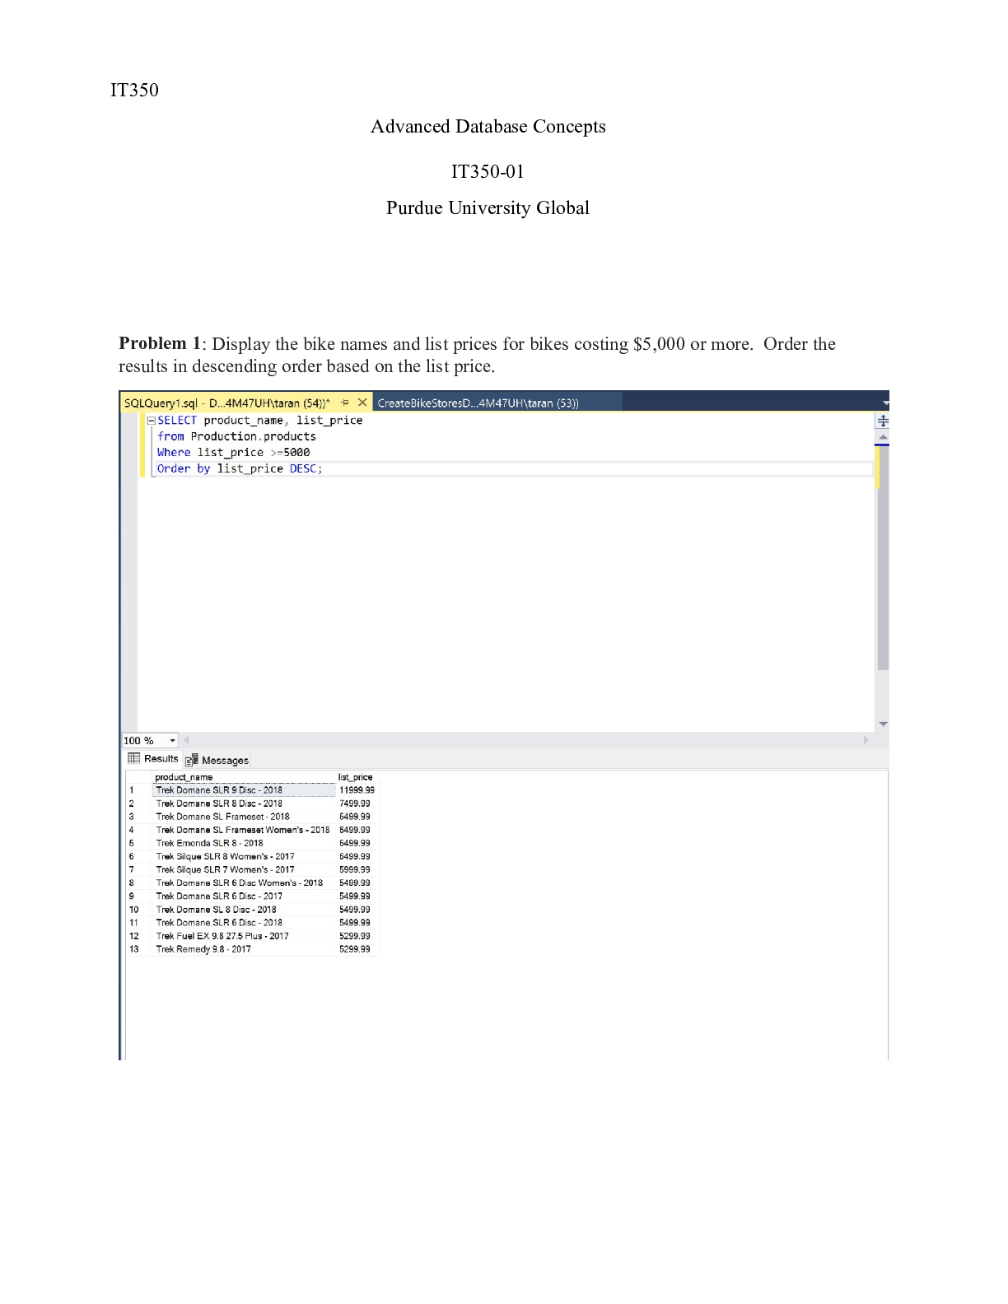Viewport: 1008px width, 1304px height.
Task: Click the editor scroll up arrow
Action: [x=883, y=436]
